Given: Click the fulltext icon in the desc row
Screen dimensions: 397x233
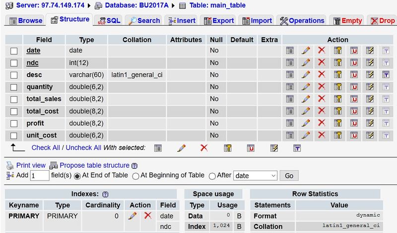Looking at the screenshot, I should point(386,75).
